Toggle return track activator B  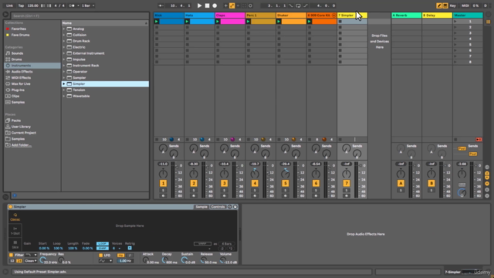coord(431,183)
